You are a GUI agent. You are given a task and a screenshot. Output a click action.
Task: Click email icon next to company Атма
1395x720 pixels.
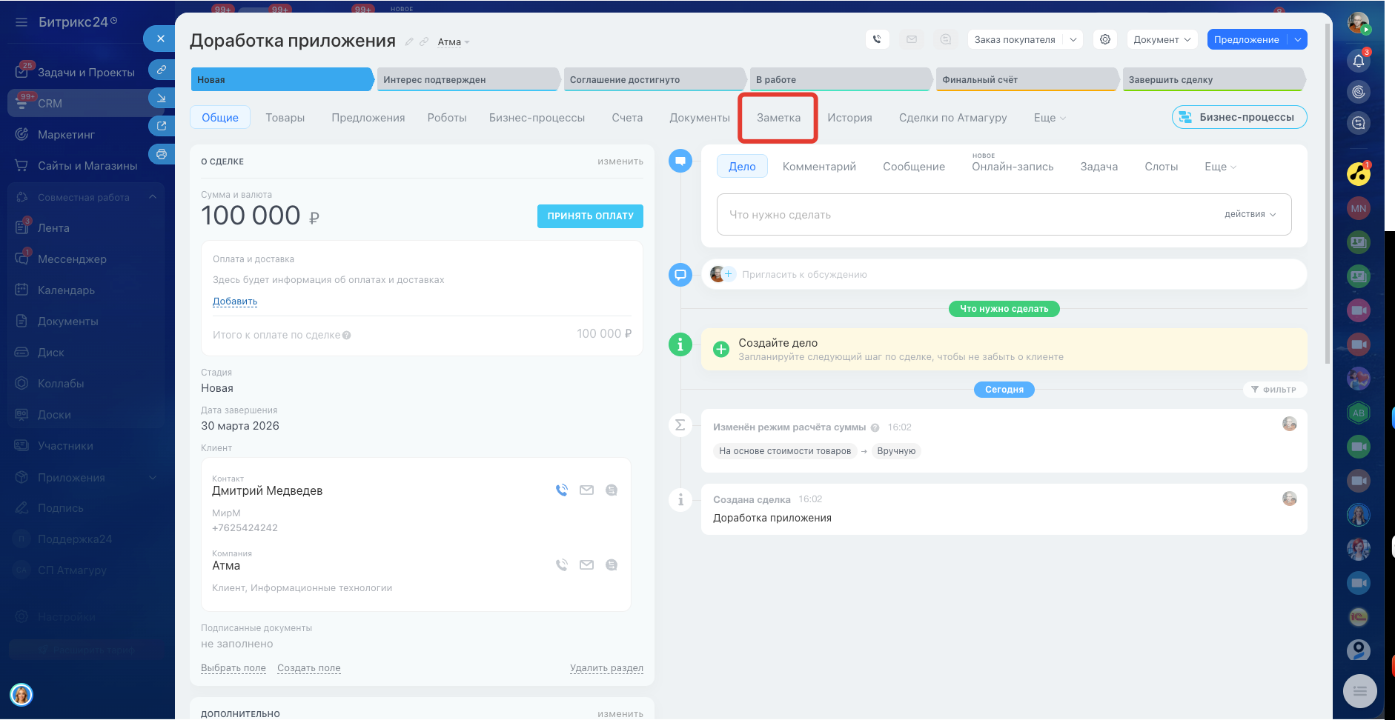(x=586, y=564)
